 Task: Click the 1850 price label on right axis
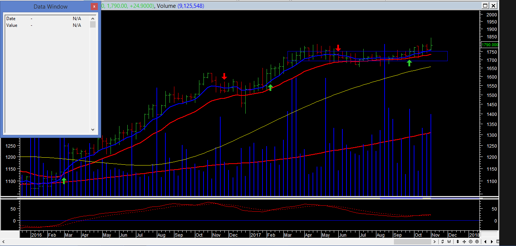tap(491, 37)
